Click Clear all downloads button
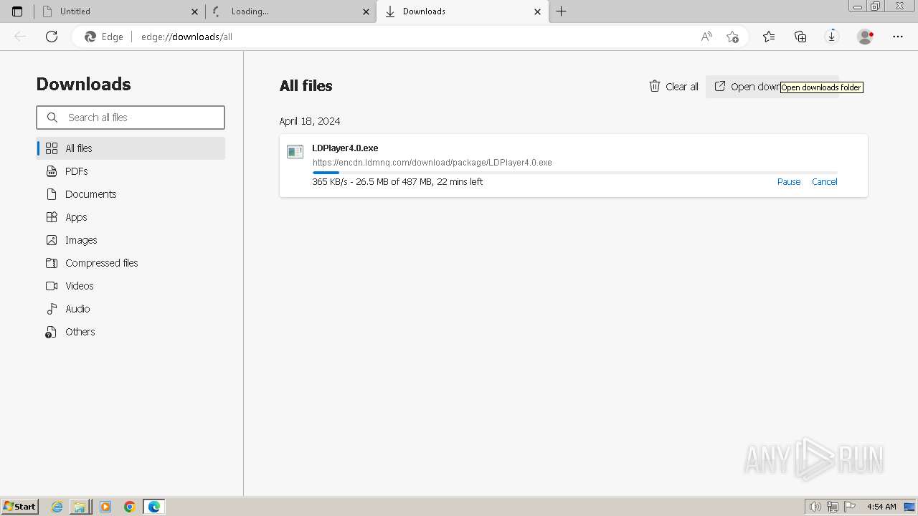 coord(673,87)
